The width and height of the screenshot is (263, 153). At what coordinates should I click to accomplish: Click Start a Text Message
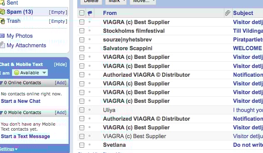25,136
